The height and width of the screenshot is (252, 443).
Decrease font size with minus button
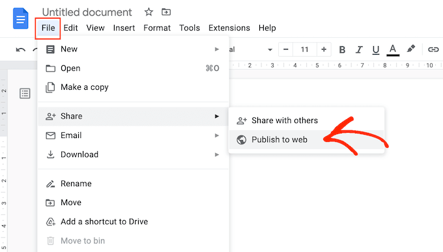tap(285, 49)
